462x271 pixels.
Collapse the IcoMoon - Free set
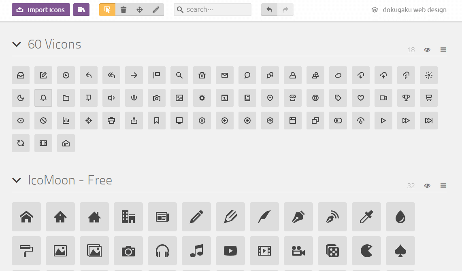pyautogui.click(x=17, y=180)
